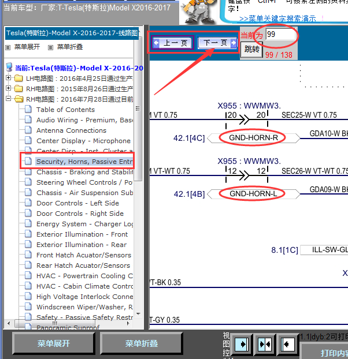Open Door Controls - Right Side
The image size is (348, 359).
click(80, 214)
